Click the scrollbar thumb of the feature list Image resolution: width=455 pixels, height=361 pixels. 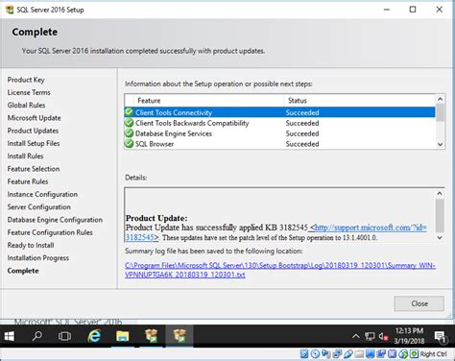[440, 112]
